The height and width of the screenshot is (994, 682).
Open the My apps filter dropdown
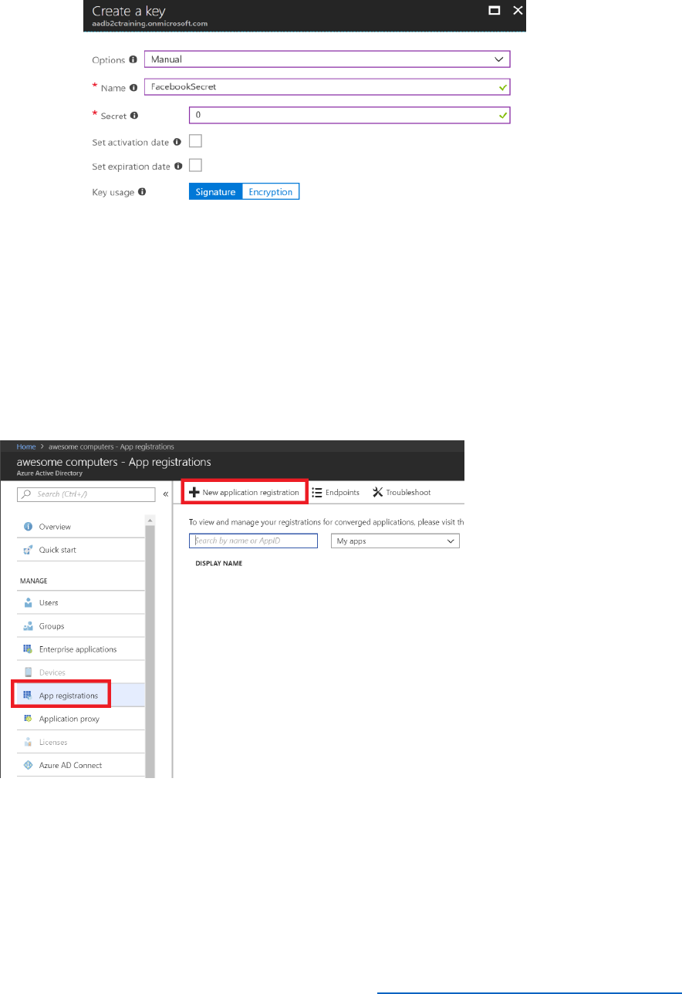[x=395, y=541]
